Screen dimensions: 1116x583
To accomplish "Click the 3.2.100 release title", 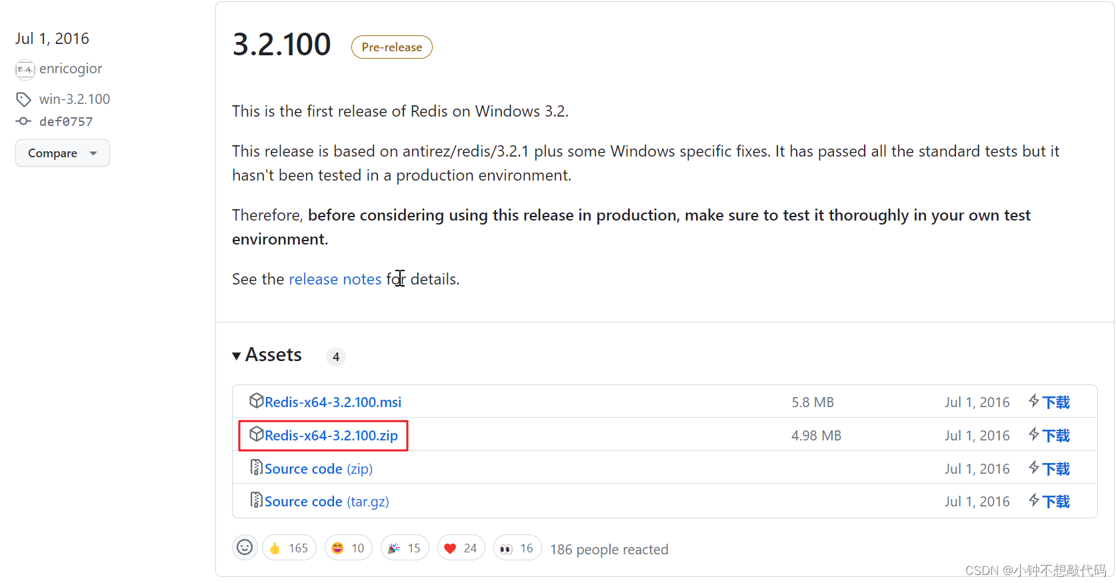I will [x=281, y=45].
